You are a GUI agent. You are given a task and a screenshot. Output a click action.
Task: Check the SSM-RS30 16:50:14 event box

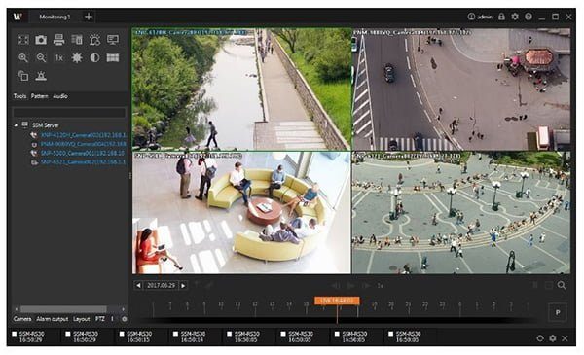(175, 334)
